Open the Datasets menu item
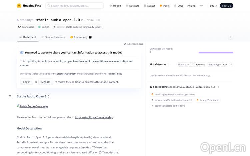 (x=132, y=6)
